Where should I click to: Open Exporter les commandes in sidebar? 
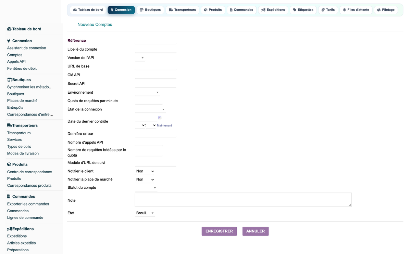coord(28,204)
